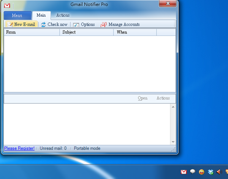Click Actions in the preview bar
Viewport: 228px width, 179px height.
pos(163,98)
